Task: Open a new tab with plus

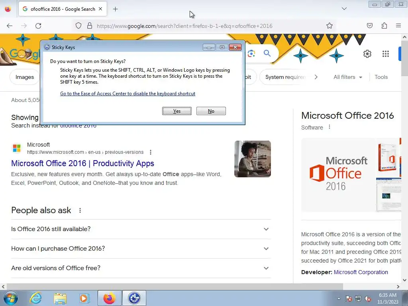Action: (115, 9)
